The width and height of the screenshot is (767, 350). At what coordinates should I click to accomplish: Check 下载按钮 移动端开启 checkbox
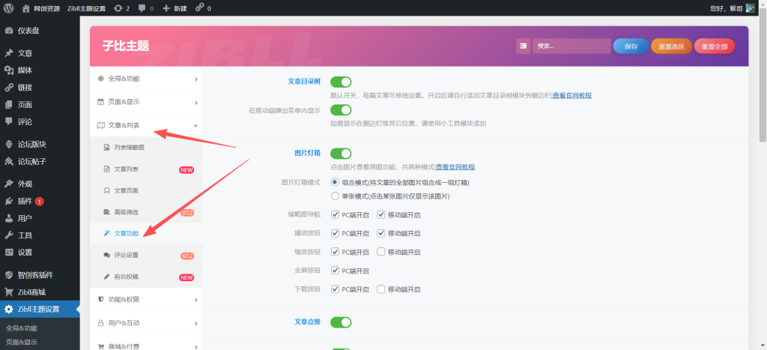[x=381, y=289]
